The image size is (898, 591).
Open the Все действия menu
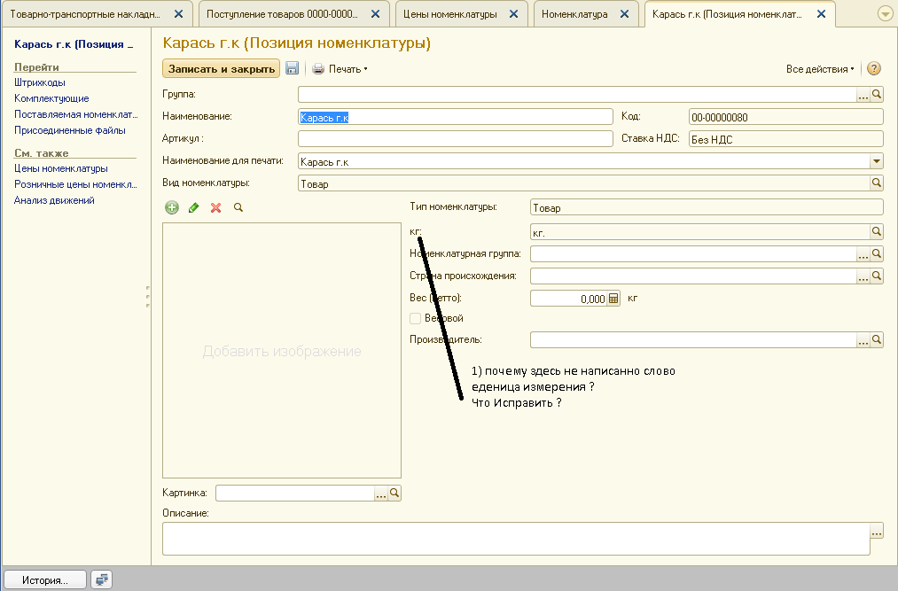820,68
